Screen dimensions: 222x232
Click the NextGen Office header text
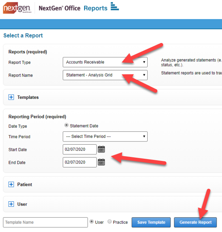pyautogui.click(x=59, y=8)
